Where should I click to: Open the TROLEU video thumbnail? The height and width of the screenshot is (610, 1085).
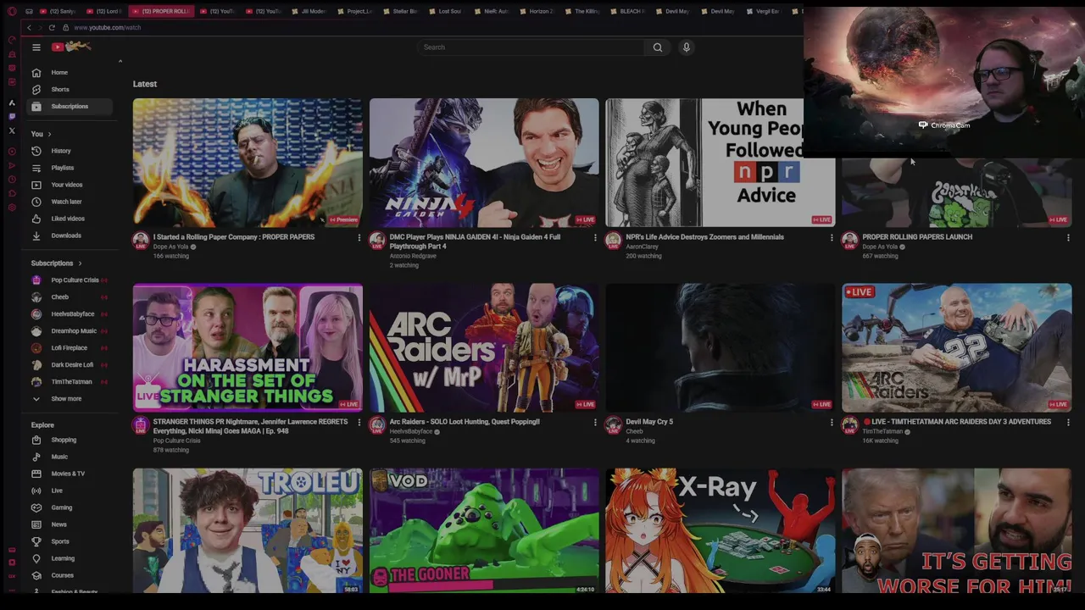click(248, 531)
